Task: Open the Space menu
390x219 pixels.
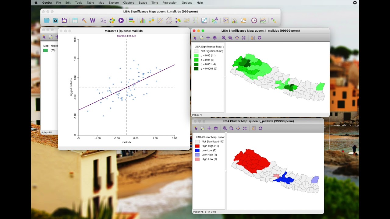Action: point(143,2)
